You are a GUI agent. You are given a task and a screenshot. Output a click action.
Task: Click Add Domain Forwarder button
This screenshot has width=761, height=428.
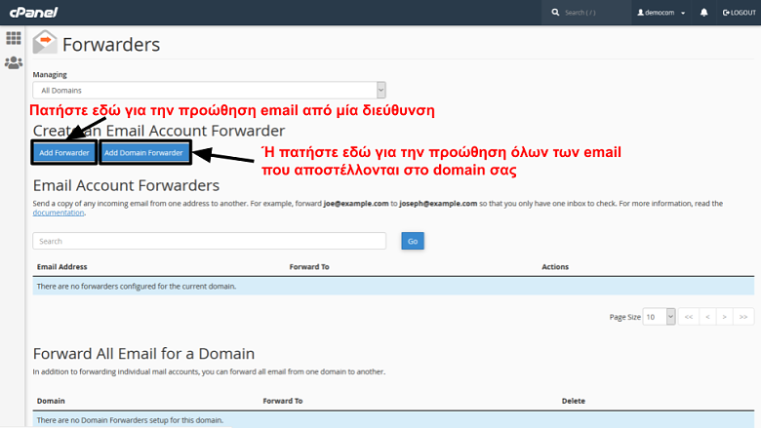(x=143, y=153)
